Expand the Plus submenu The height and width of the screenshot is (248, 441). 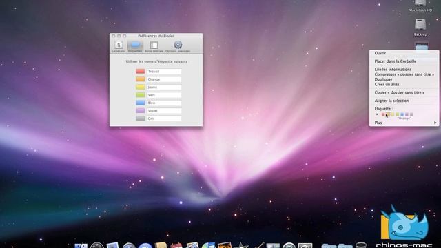click(404, 123)
